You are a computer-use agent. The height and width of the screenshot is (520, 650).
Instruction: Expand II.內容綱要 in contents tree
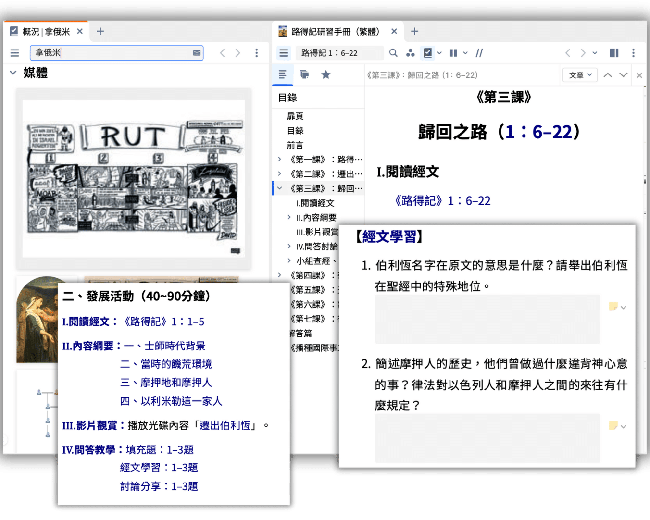coord(289,217)
